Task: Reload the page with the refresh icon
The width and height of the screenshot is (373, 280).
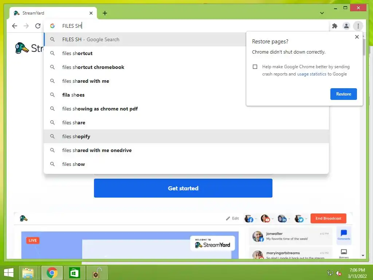Action: [38, 26]
